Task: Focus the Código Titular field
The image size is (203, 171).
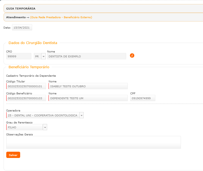Action: 26,86
